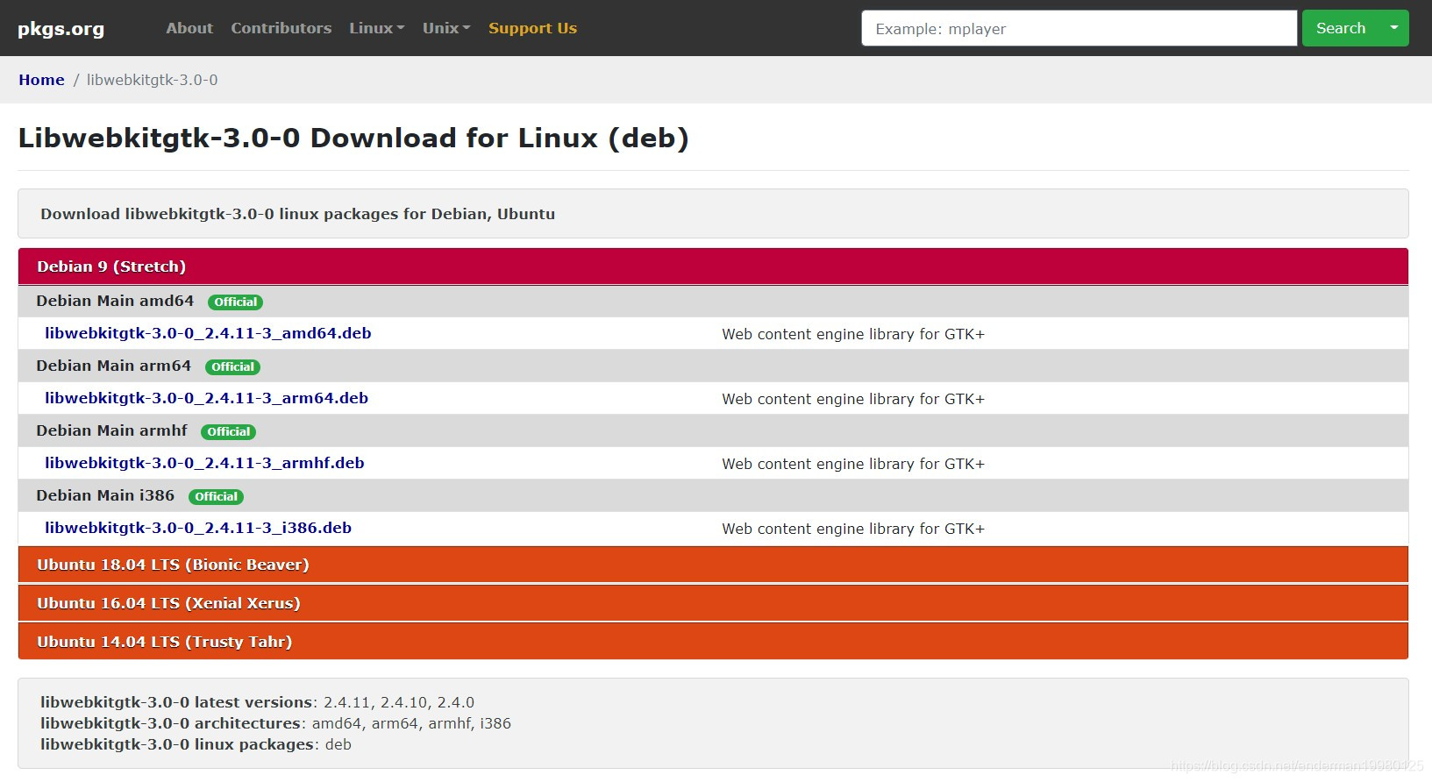Screen dimensions: 1432x782
Task: Open the About page
Action: [189, 28]
